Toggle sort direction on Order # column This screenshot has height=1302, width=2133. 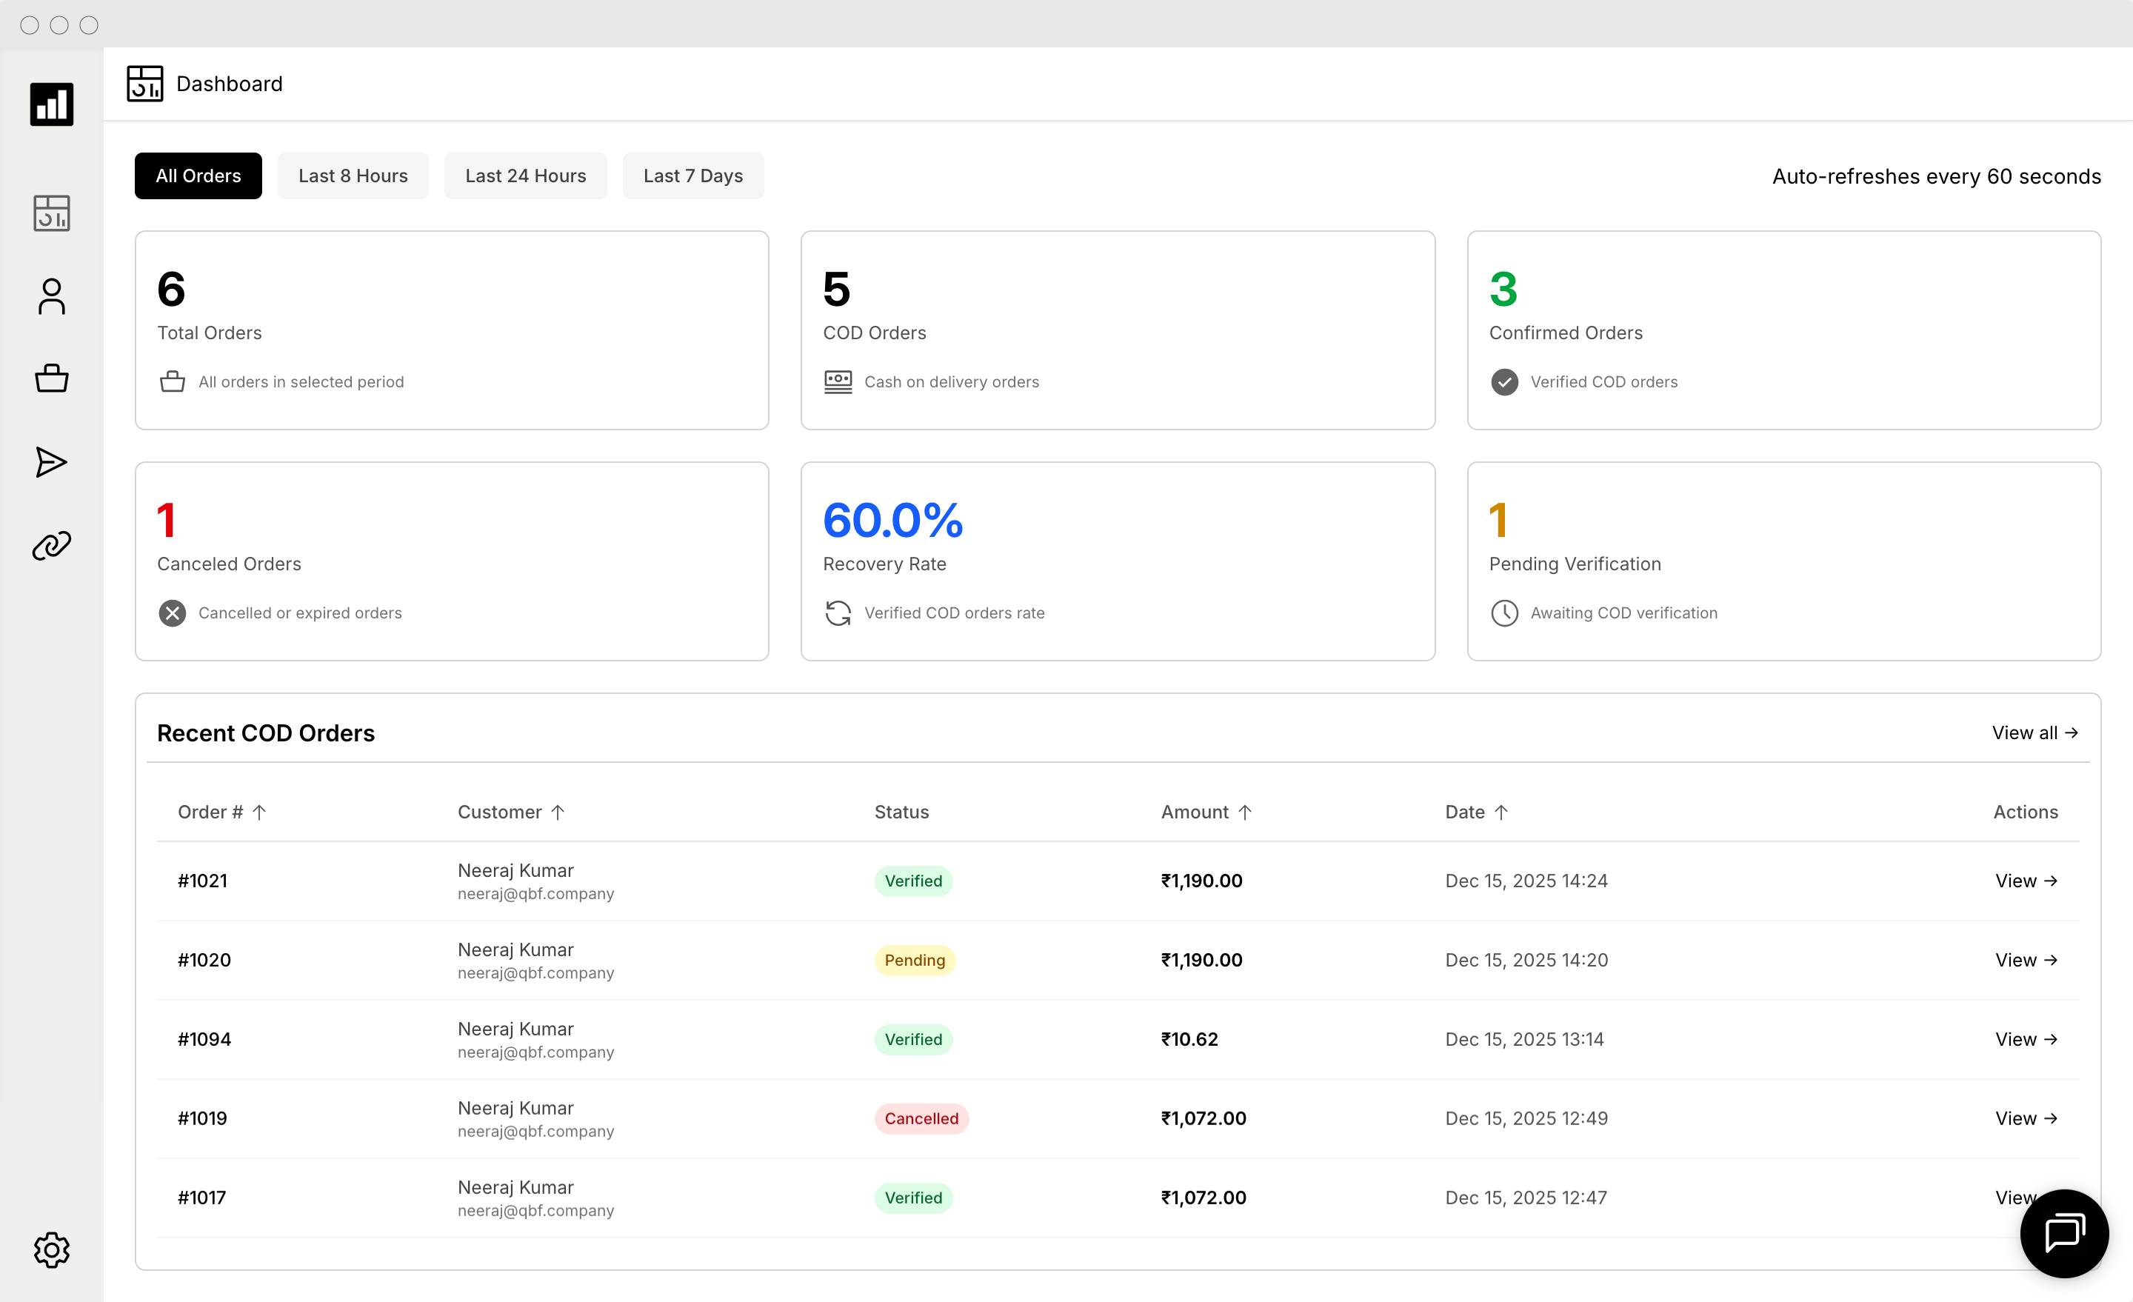258,812
